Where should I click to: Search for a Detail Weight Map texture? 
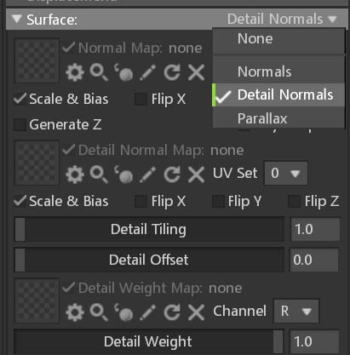[x=99, y=312]
